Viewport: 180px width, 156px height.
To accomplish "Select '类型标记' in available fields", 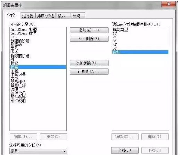I will pyautogui.click(x=38, y=82).
